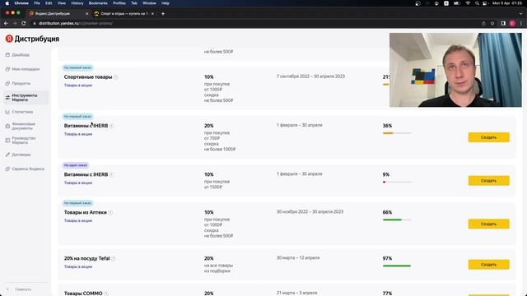Open the Dashboard sidebar item
Image resolution: width=527 pixels, height=296 pixels.
click(18, 55)
